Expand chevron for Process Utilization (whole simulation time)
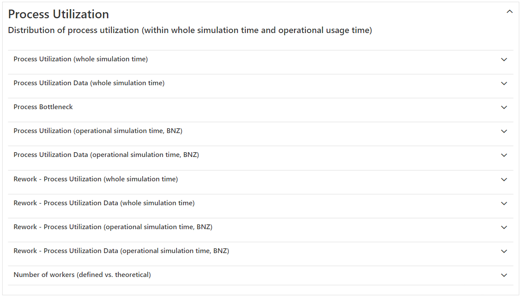521x297 pixels. pyautogui.click(x=504, y=60)
